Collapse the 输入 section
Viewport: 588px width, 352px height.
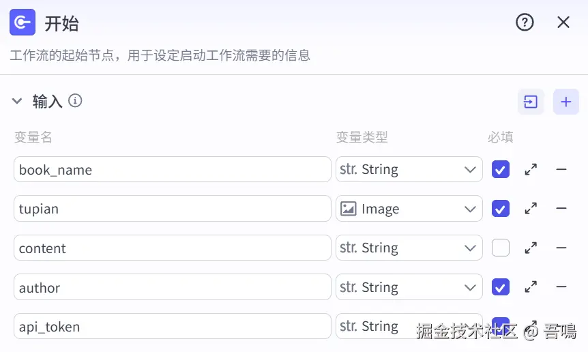pos(17,102)
